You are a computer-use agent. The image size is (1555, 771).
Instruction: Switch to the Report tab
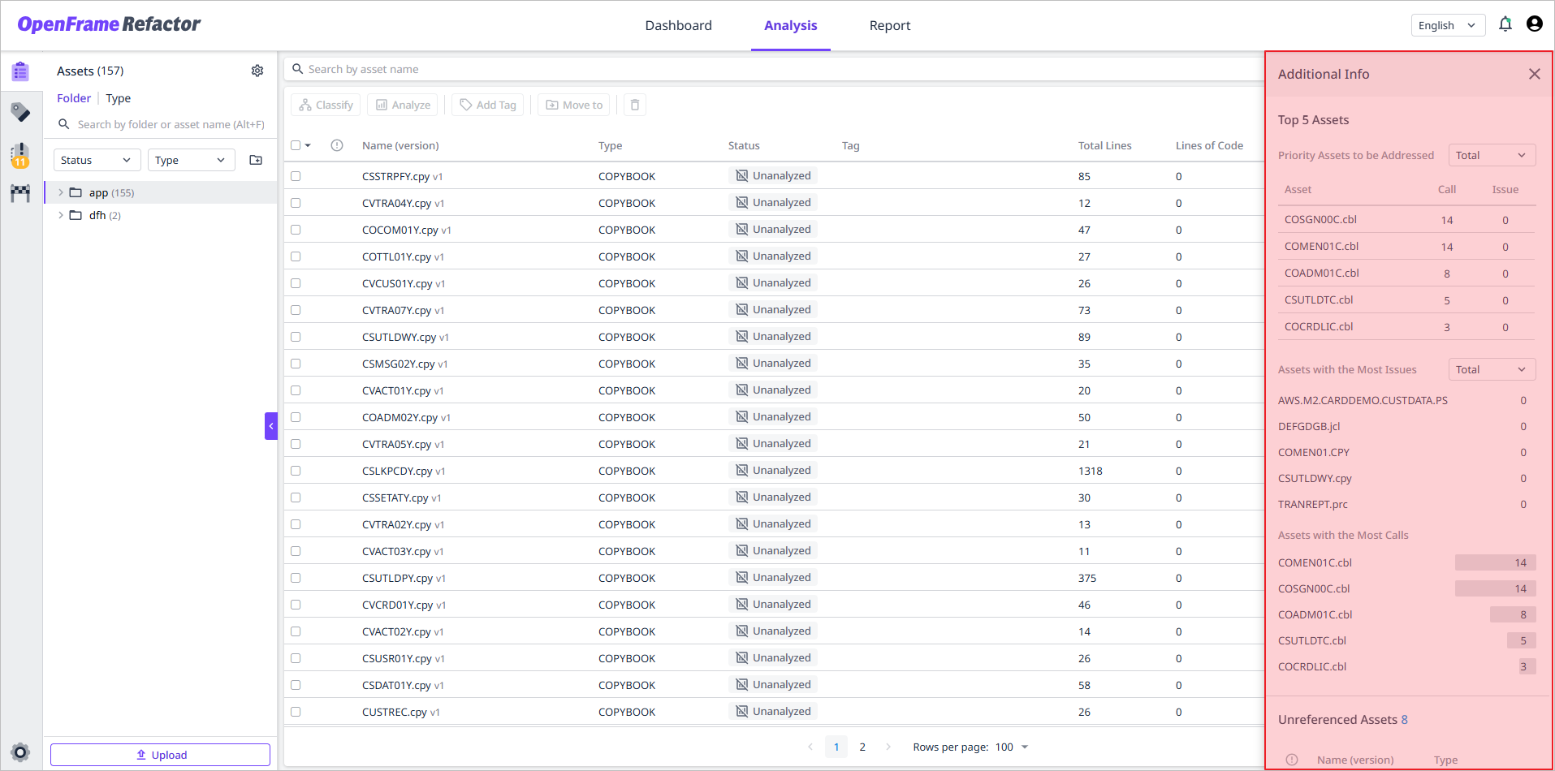[x=890, y=25]
